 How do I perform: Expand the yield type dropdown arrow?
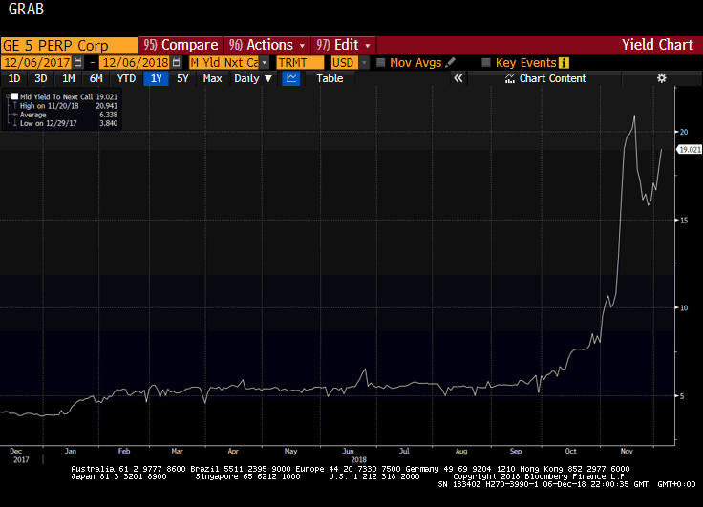(x=265, y=63)
